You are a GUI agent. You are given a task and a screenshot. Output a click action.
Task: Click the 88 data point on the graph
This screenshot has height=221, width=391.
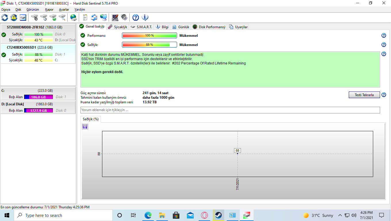click(237, 153)
